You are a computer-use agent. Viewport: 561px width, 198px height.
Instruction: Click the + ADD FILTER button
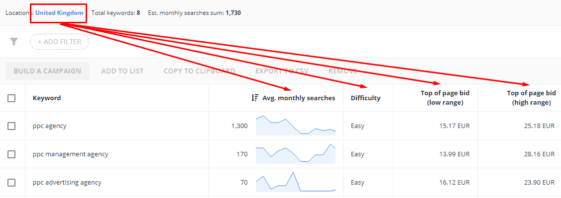coord(59,42)
